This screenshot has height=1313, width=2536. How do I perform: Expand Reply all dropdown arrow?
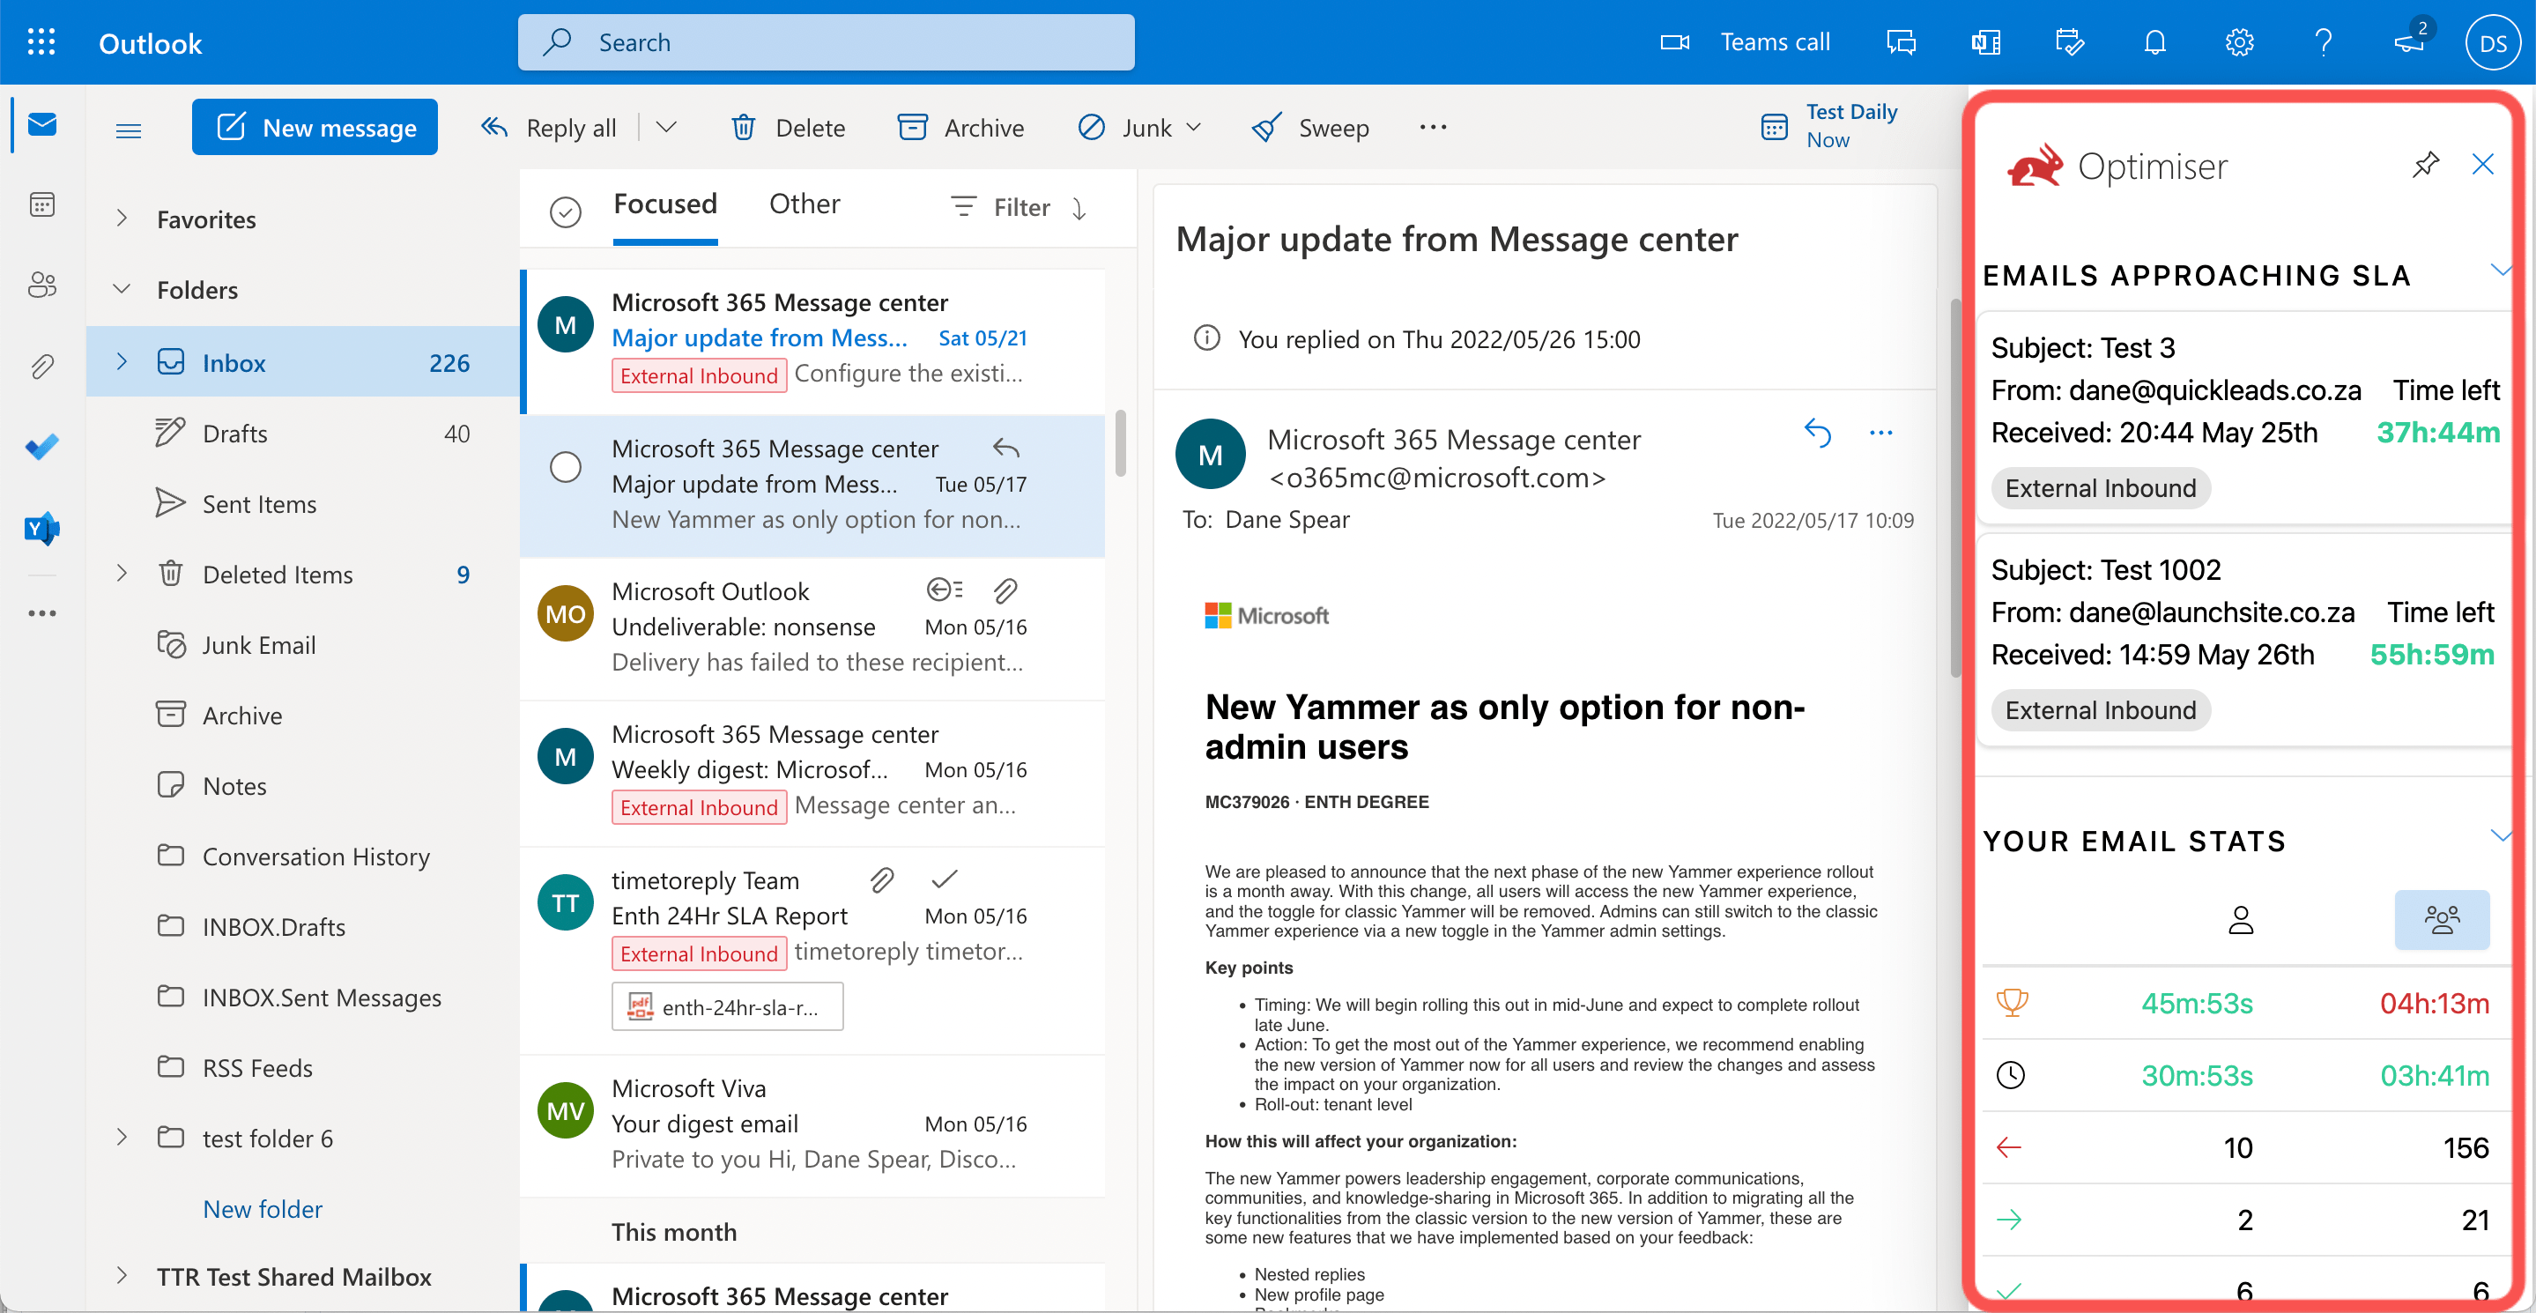666,127
